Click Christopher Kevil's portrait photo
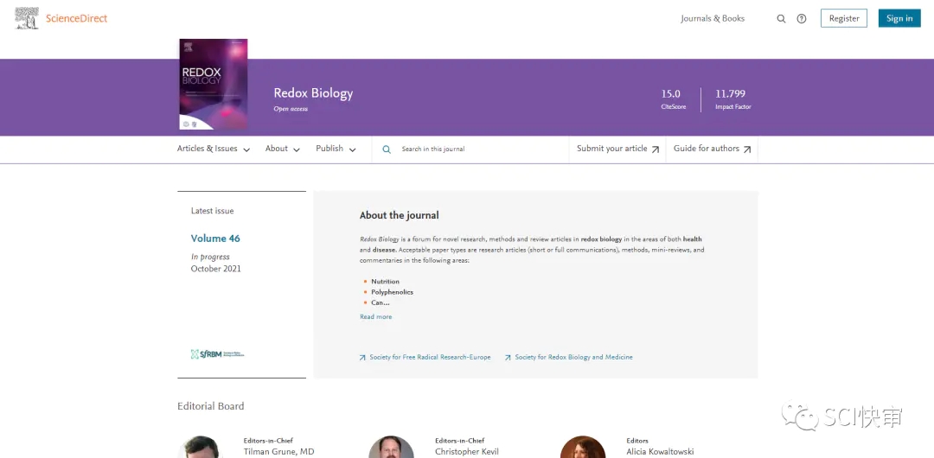This screenshot has height=458, width=934. tap(392, 448)
